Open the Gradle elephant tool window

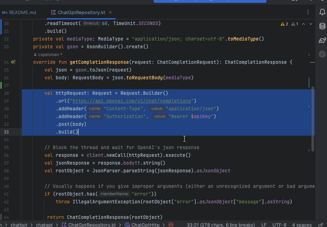tap(322, 40)
